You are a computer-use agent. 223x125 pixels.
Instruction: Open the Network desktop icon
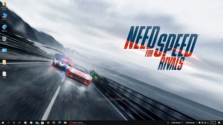coord(5,28)
